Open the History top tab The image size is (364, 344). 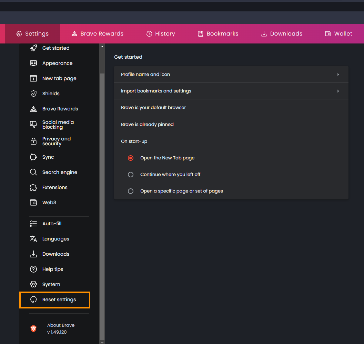161,34
